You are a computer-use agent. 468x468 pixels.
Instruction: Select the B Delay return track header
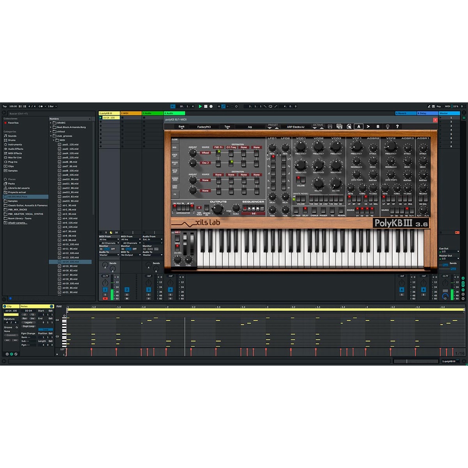point(427,113)
